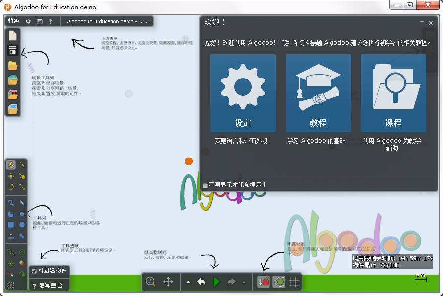
Task: Click the New Scene blank page icon
Action: 13,36
